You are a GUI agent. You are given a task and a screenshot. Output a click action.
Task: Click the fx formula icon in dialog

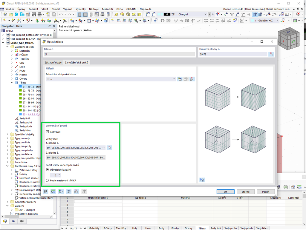[84, 192]
